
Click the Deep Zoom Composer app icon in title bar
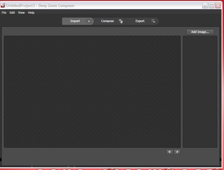[x=3, y=6]
